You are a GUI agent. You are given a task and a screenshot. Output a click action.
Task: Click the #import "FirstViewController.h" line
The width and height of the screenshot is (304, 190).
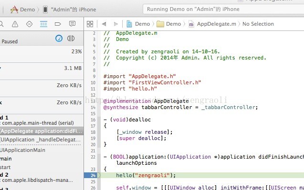coord(152,82)
